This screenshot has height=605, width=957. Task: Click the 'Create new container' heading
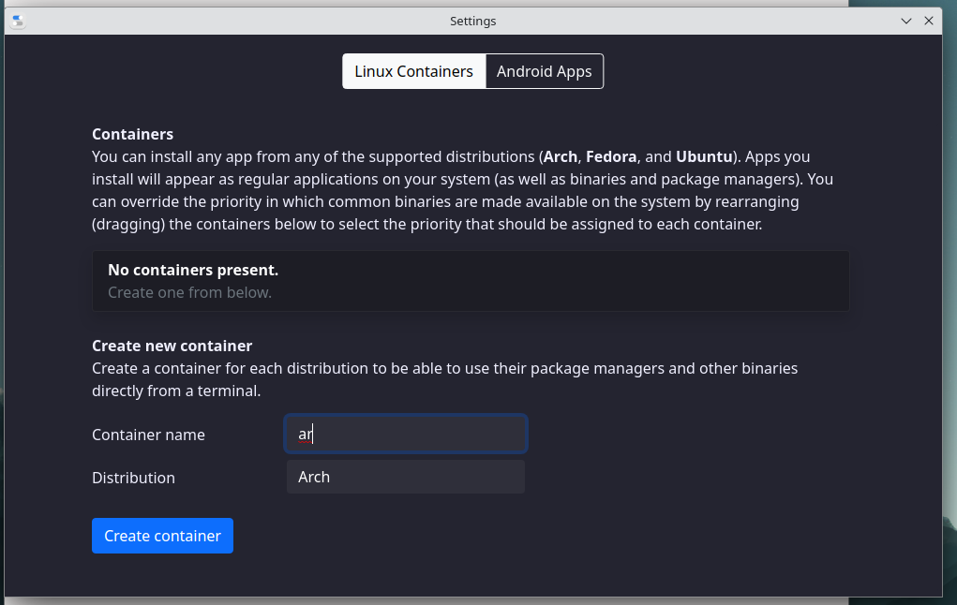[172, 346]
